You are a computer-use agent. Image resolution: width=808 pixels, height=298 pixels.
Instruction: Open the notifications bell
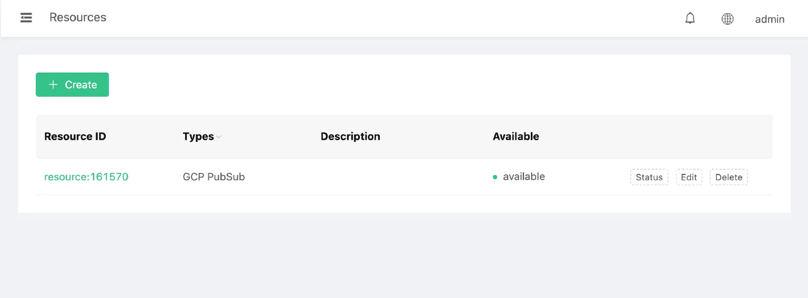click(x=690, y=18)
